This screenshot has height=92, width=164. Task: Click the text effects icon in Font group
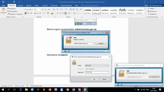44,13
